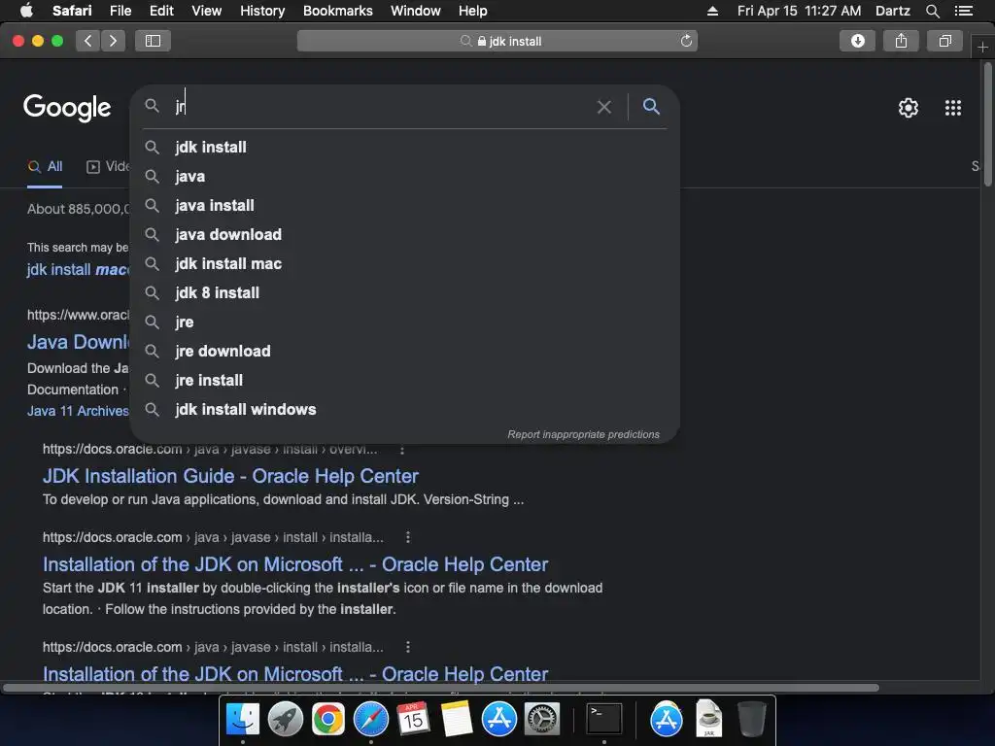Viewport: 995px width, 746px height.
Task: Open the Google apps grid
Action: click(952, 108)
